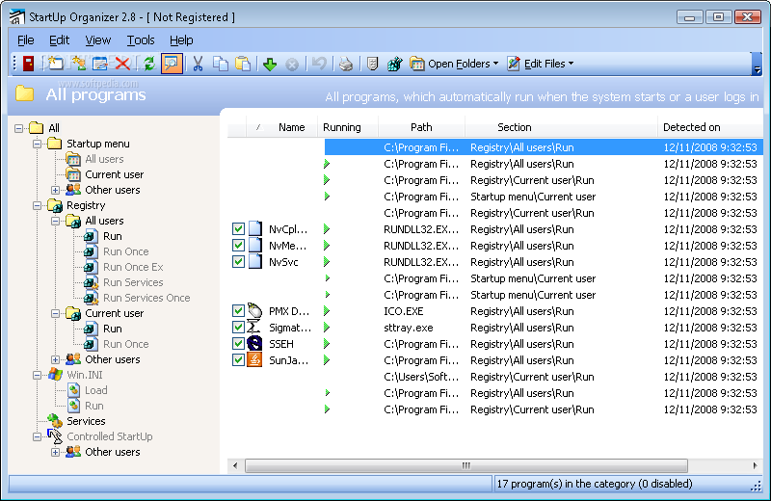Image resolution: width=771 pixels, height=501 pixels.
Task: Expand Other users under Controlled StartUp
Action: tap(55, 452)
